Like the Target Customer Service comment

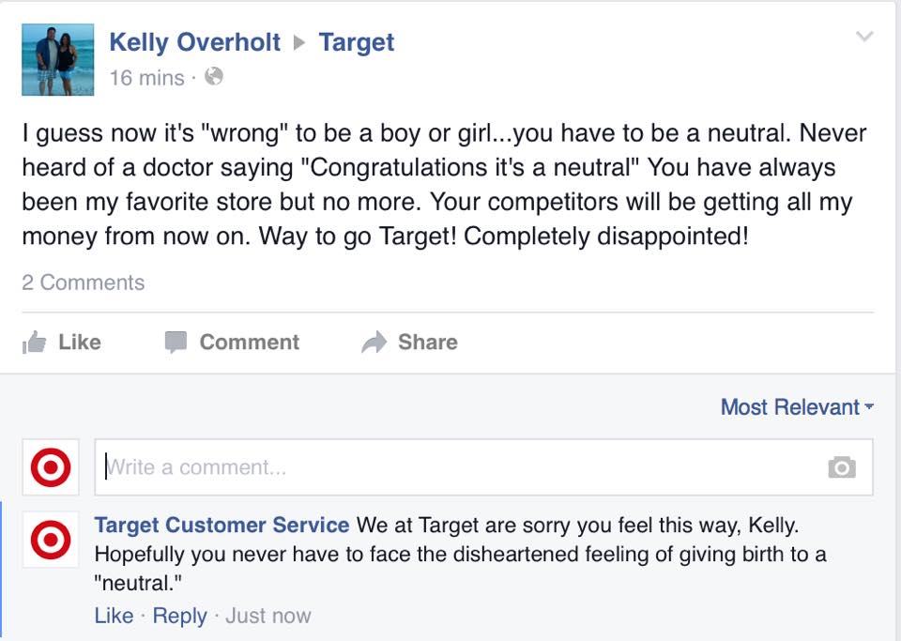tap(114, 616)
